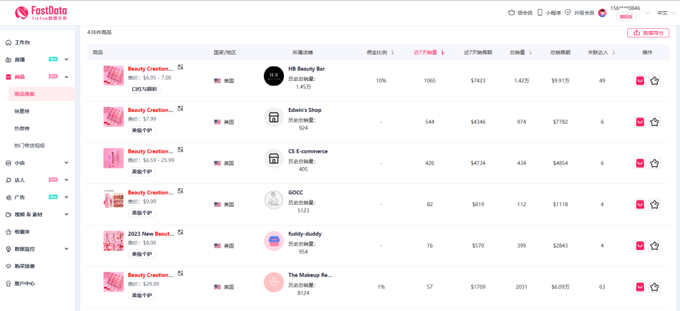
Task: Click pink action icon in fuddy-duddy row
Action: coord(640,246)
